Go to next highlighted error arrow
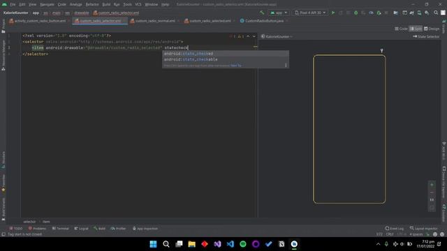 pyautogui.click(x=254, y=36)
